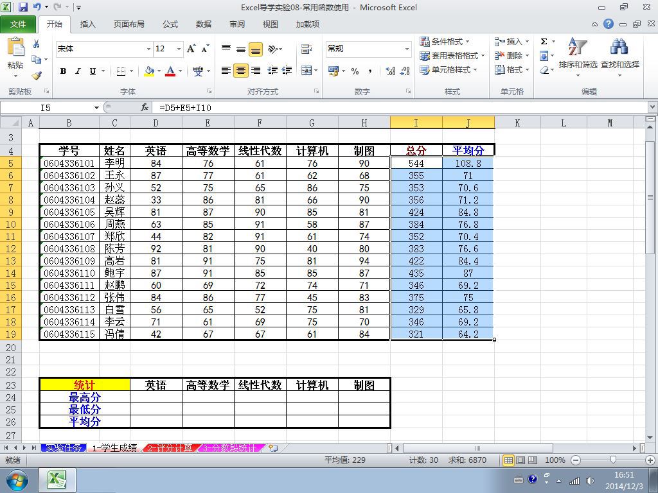Click the Decrease Indent icon
658x493 pixels.
coord(272,71)
